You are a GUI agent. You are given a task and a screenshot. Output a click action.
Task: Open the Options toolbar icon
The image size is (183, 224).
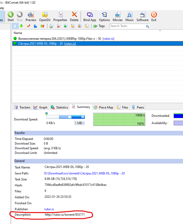pyautogui.click(x=104, y=15)
